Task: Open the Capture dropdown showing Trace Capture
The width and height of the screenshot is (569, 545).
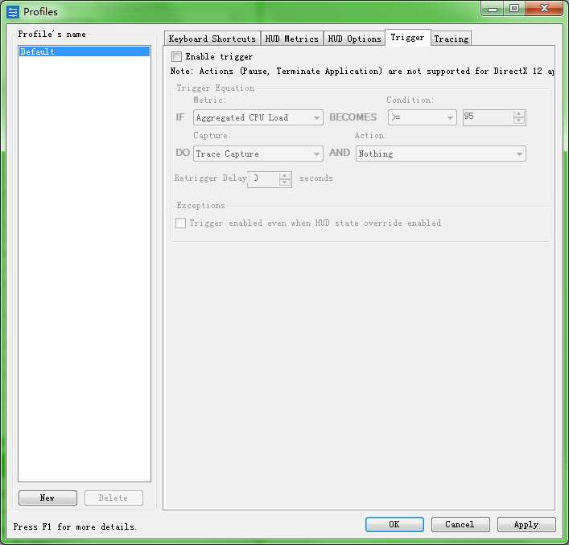Action: click(258, 154)
